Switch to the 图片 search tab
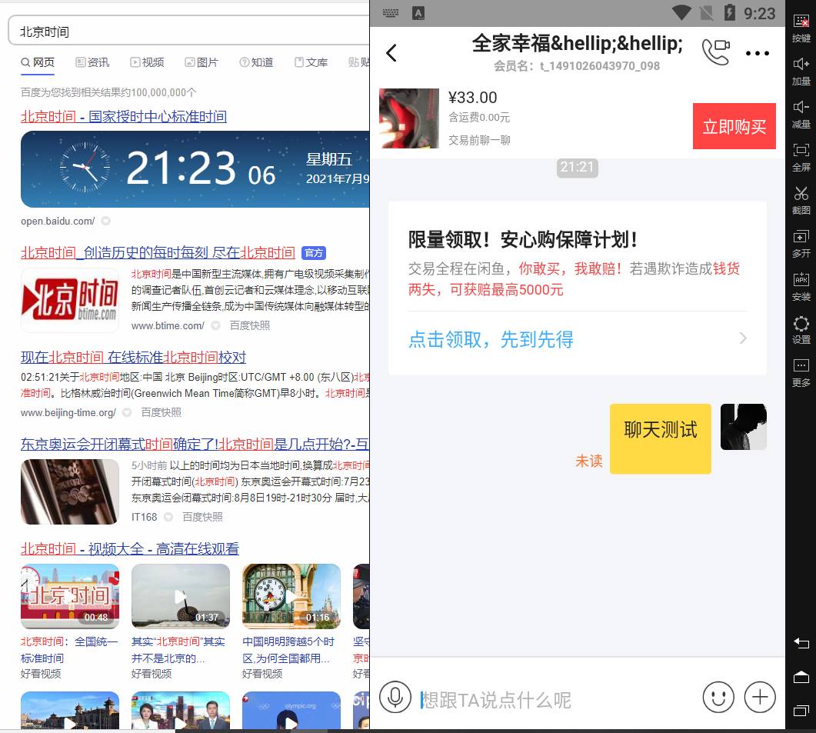Image resolution: width=816 pixels, height=733 pixels. [x=202, y=62]
